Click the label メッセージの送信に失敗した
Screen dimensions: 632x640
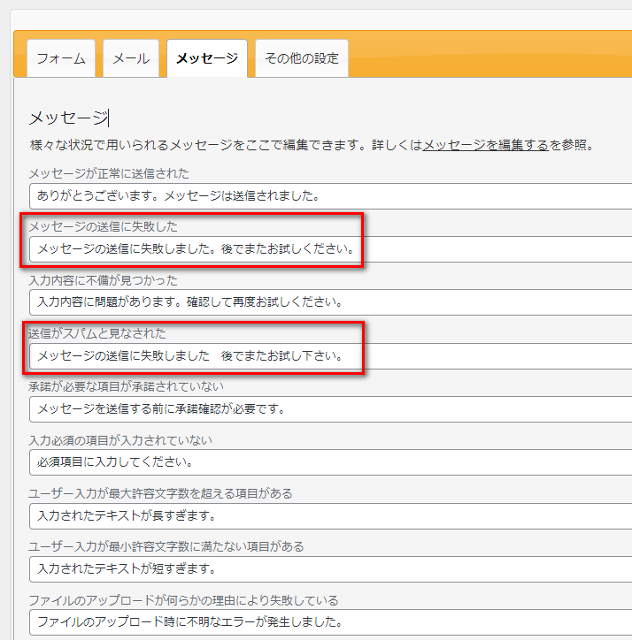[x=104, y=226]
